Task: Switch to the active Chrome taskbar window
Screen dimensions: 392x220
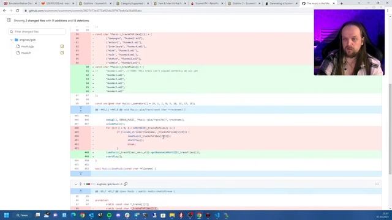Action: point(199,215)
